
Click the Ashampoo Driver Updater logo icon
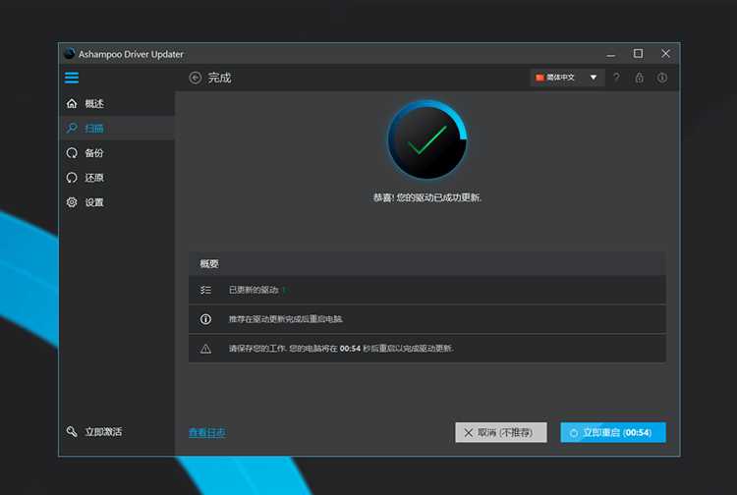(x=70, y=54)
